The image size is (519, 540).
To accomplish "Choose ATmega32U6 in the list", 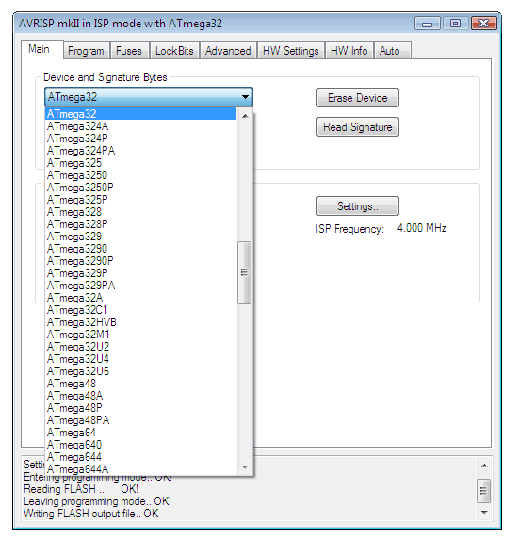I will (140, 371).
